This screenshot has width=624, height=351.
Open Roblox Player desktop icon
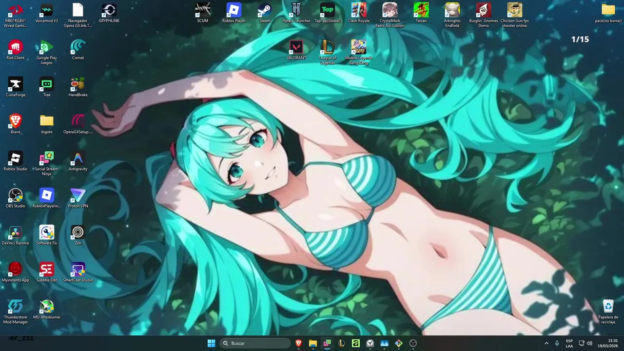[234, 13]
